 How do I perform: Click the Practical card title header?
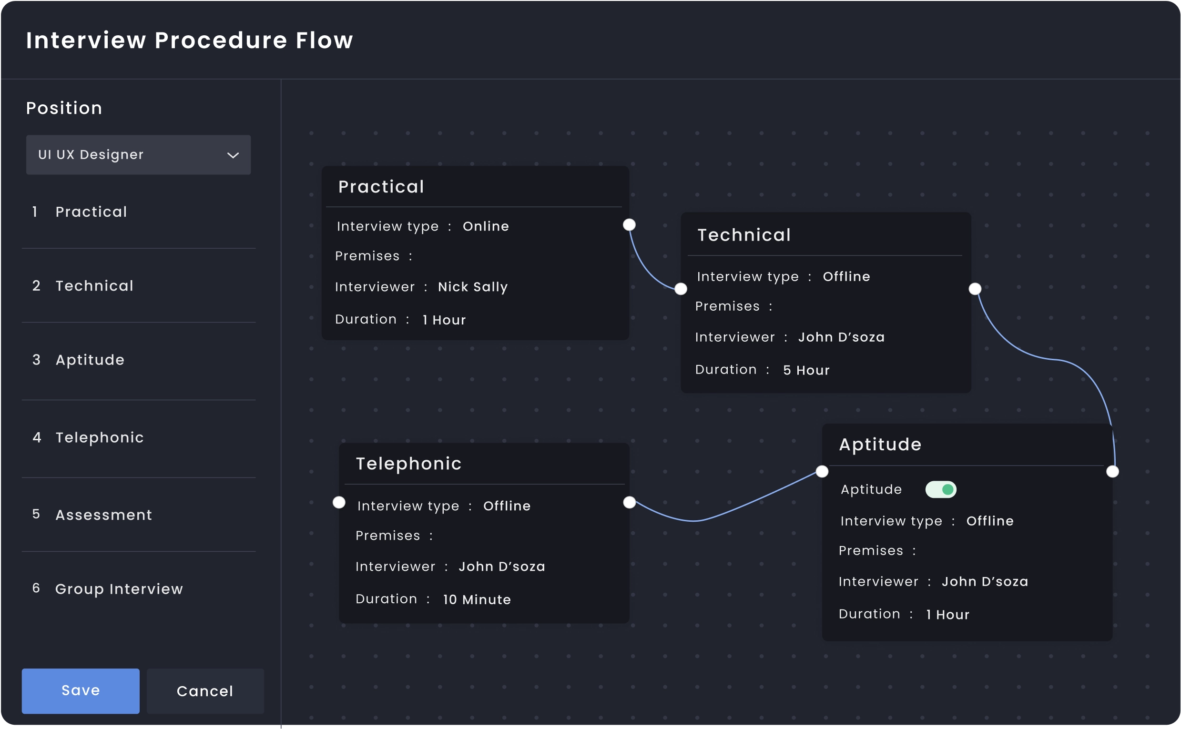tap(381, 187)
